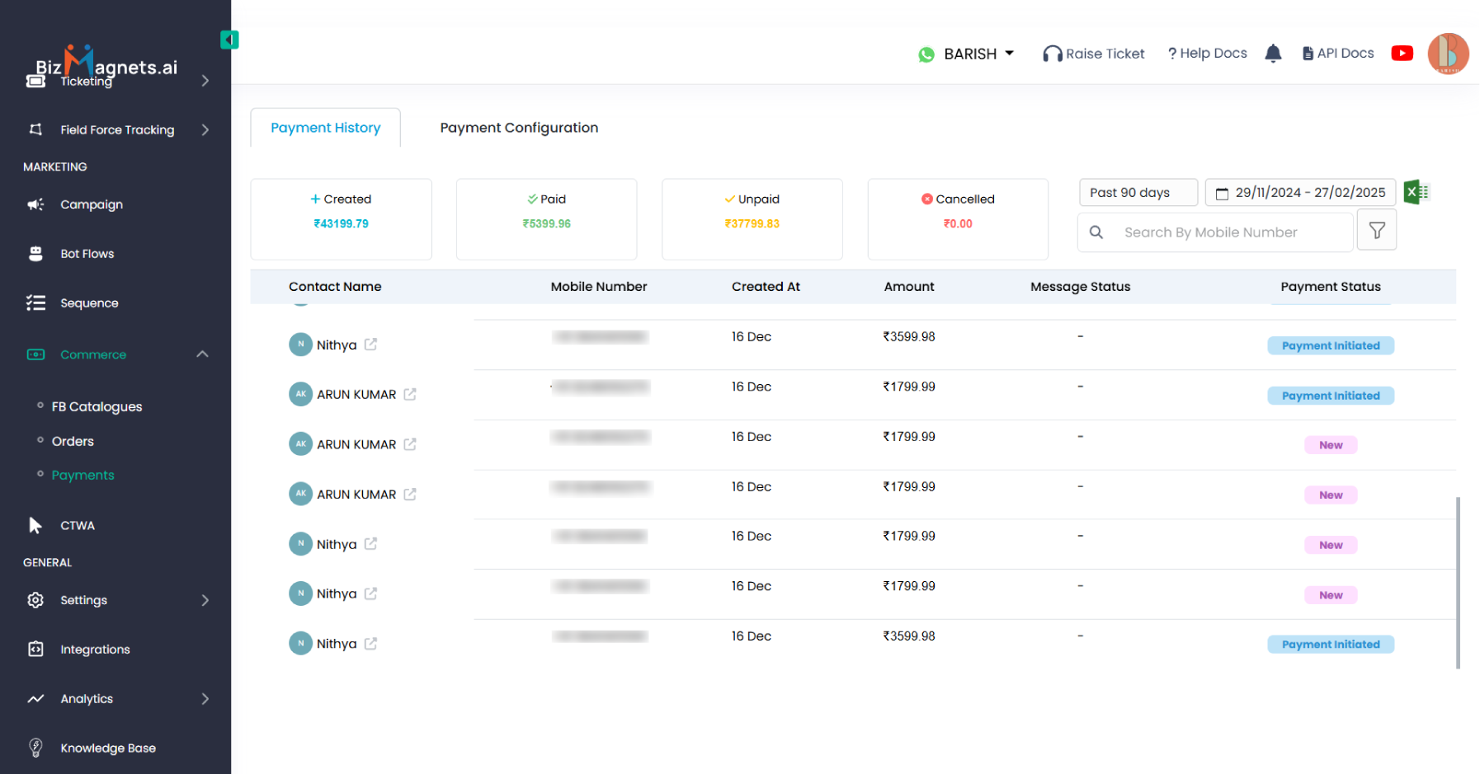Open the user profile avatar
Screen dimensions: 1480x774
1448,54
